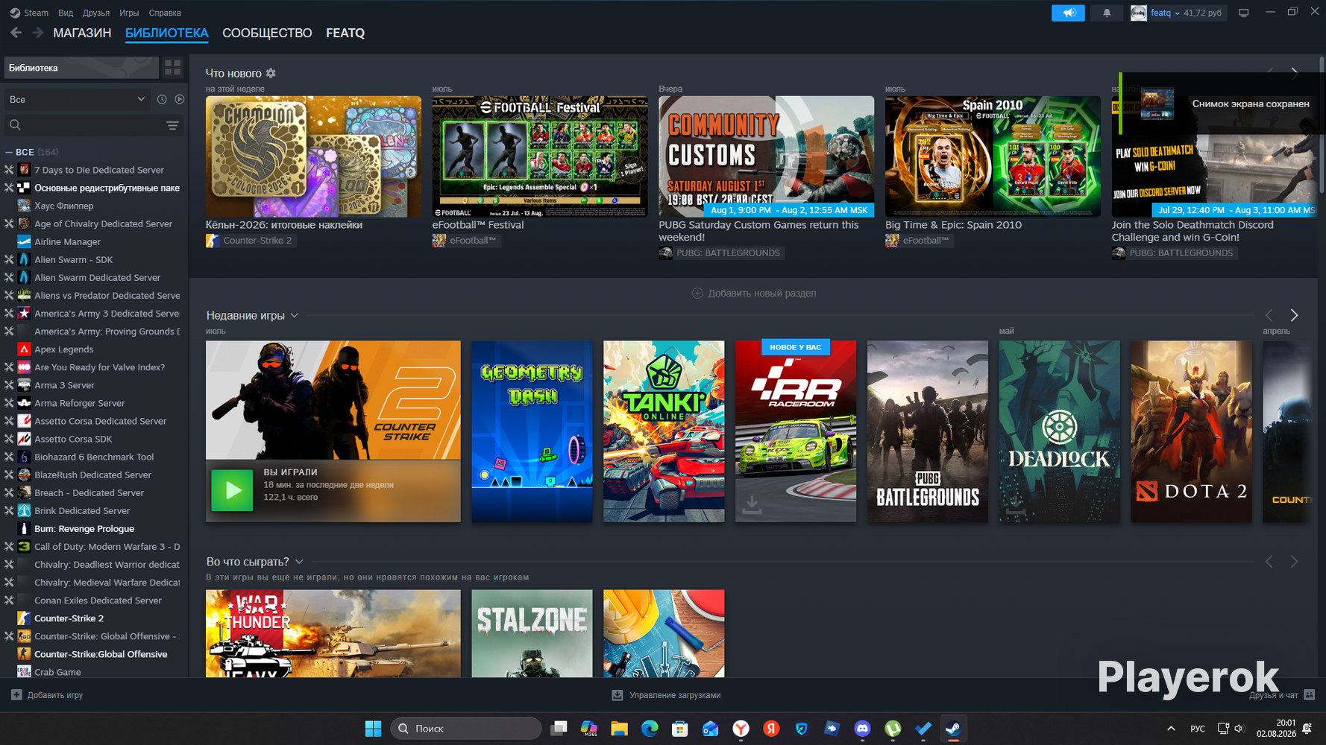Collapse the ВСЕ (164) games list

point(9,152)
